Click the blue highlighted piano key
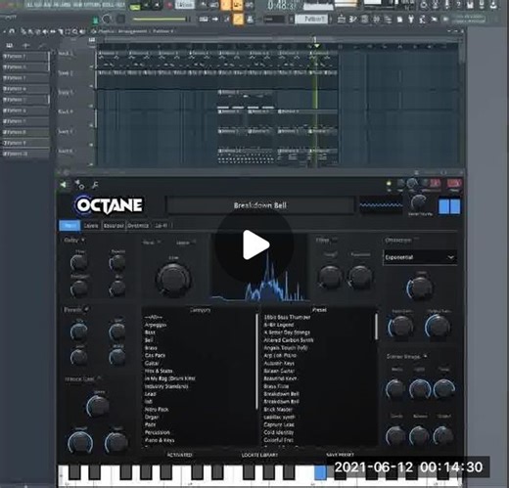This screenshot has height=488, width=509. [x=320, y=472]
